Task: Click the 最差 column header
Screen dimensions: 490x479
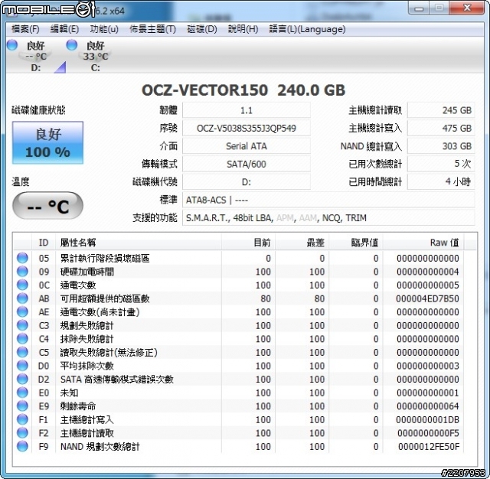Action: click(x=302, y=243)
